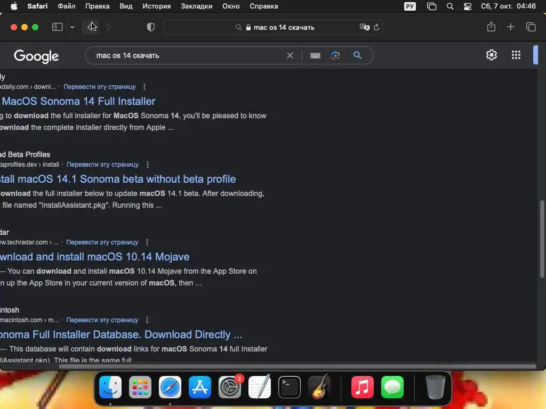Open Finder from the Dock

point(110,387)
